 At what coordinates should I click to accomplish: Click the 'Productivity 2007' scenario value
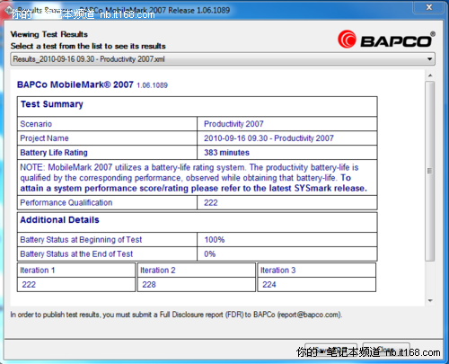(x=233, y=124)
